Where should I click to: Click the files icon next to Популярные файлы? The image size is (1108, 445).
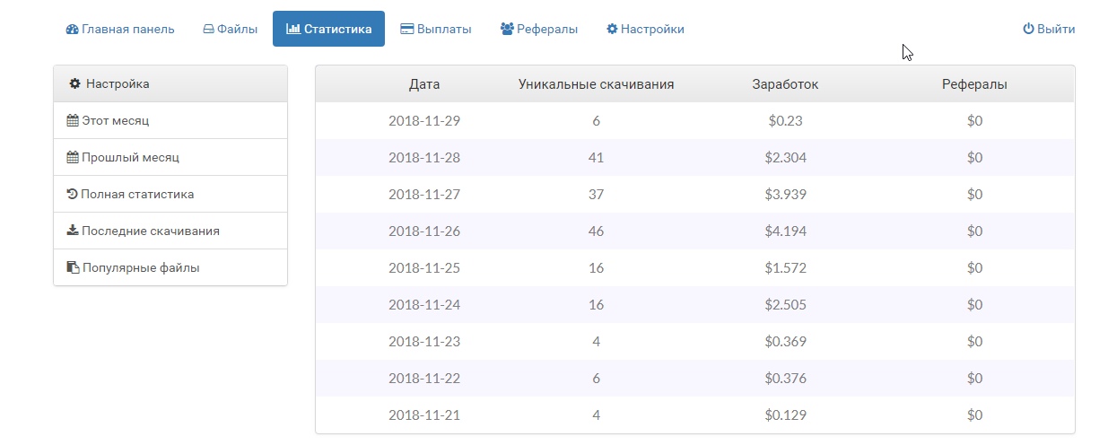[73, 267]
